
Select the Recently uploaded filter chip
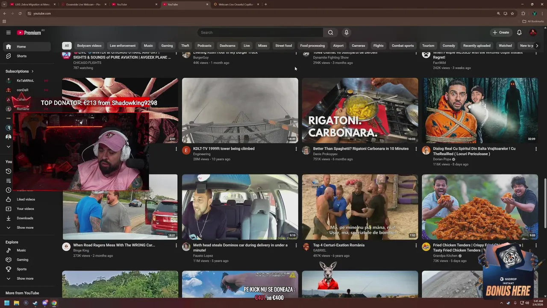coord(477,45)
